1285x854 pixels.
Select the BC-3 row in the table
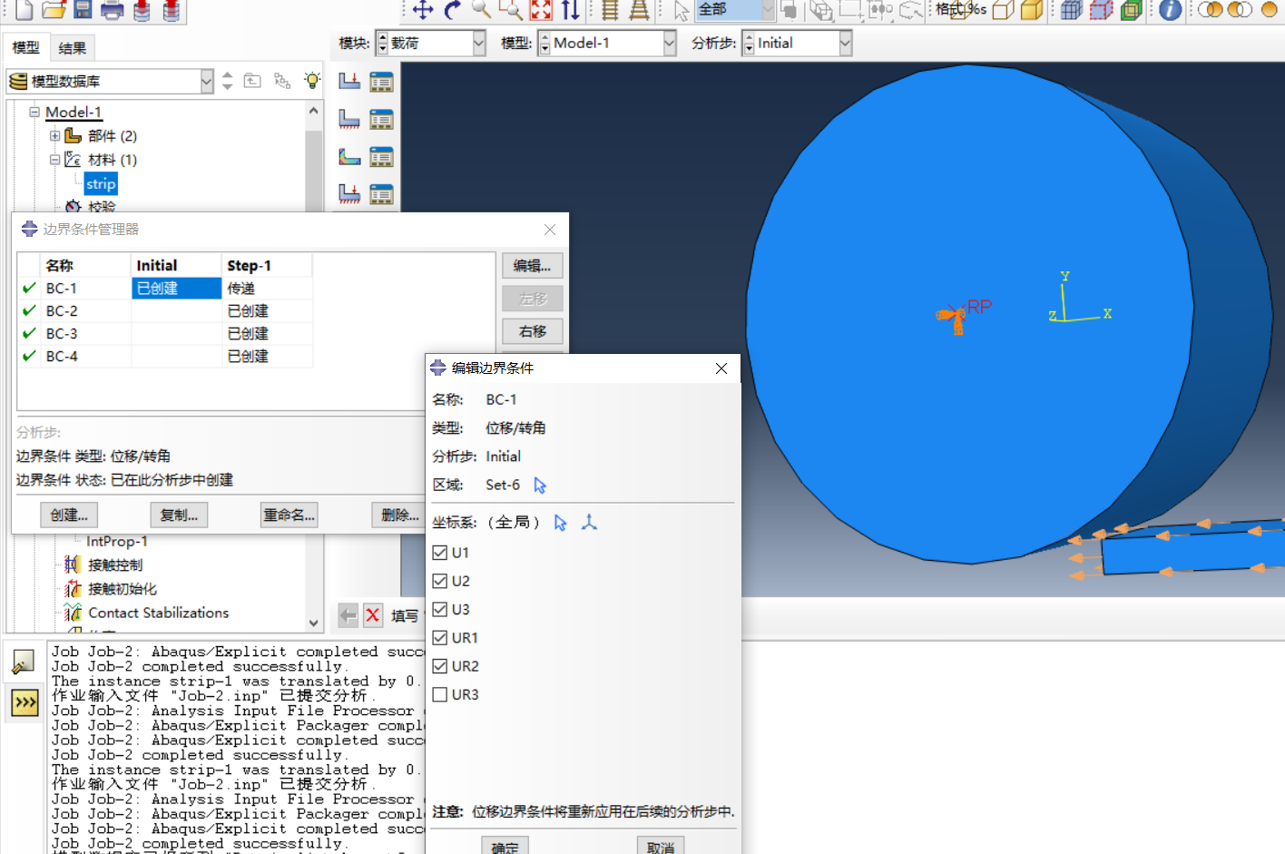[62, 334]
